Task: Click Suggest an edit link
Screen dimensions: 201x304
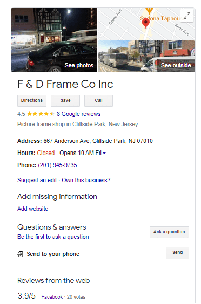Action: click(37, 180)
